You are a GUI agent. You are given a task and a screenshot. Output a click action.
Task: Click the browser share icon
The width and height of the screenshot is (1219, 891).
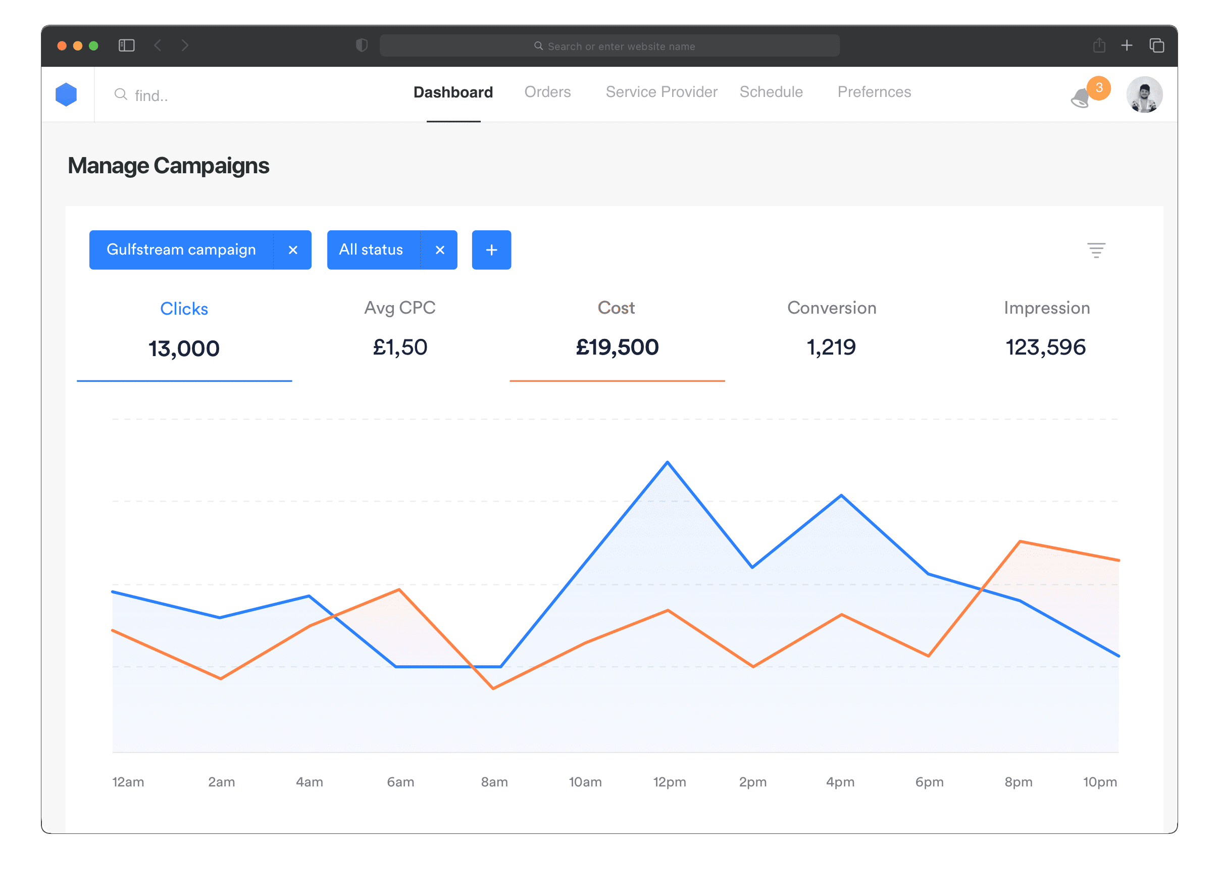click(x=1099, y=45)
